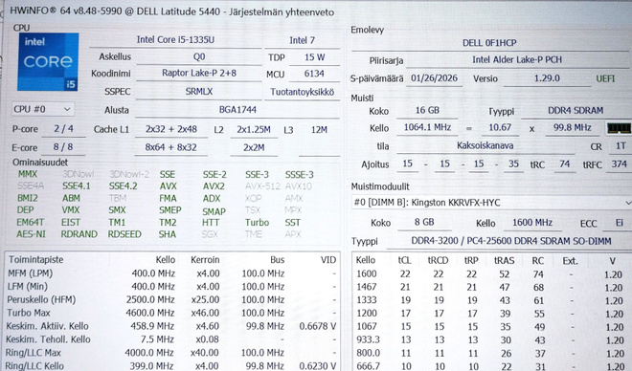Click the AVX2 feature flag
The image size is (632, 371).
[214, 186]
